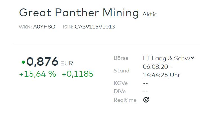Click the DIVe label
Viewport: 200px width, 115px height.
[120, 91]
